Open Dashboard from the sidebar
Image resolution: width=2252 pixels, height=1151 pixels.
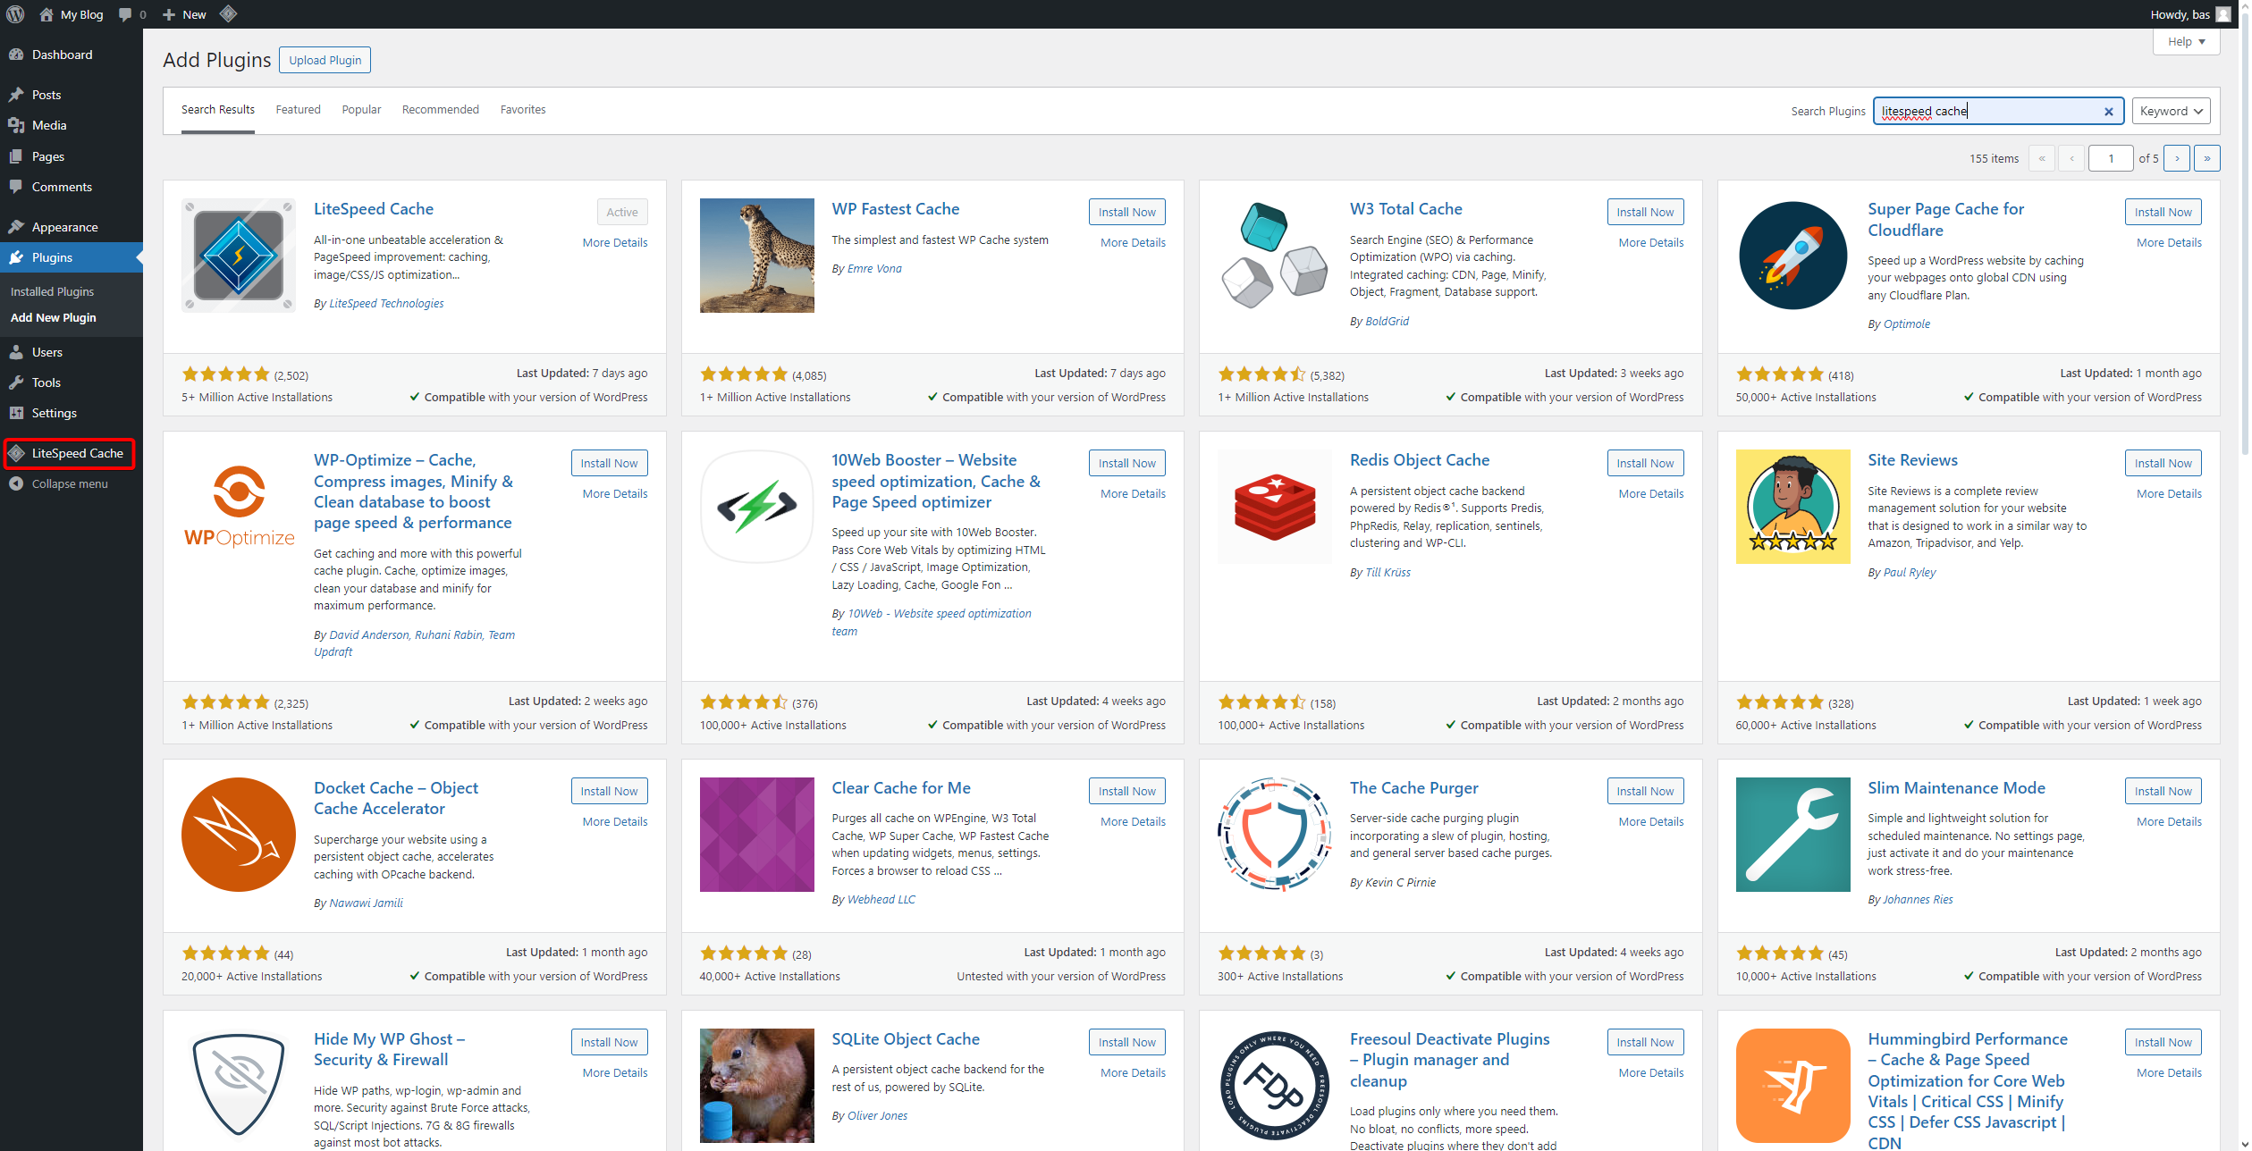62,55
